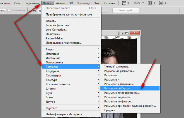This screenshot has width=184, height=118.
Task: Click the arrange documents icon
Action: (150, 3)
